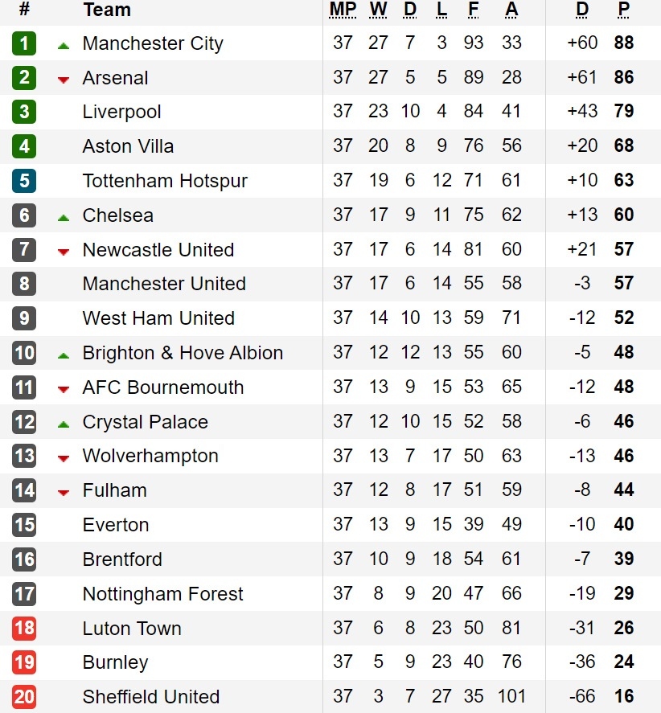Click the Team column header

click(107, 10)
